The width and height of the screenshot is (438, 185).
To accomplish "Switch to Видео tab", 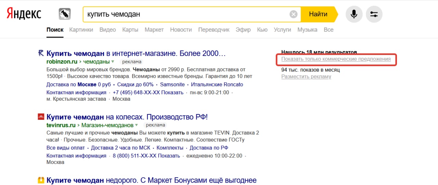I will 108,30.
